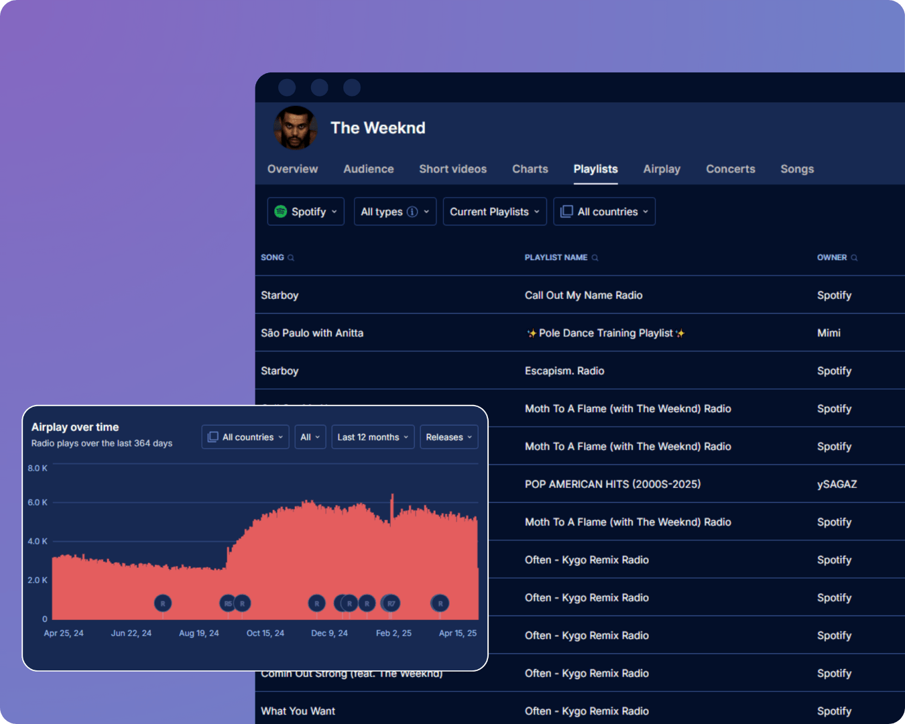The height and width of the screenshot is (724, 905).
Task: Open the All countries dropdown in playlist filters
Action: (x=604, y=211)
